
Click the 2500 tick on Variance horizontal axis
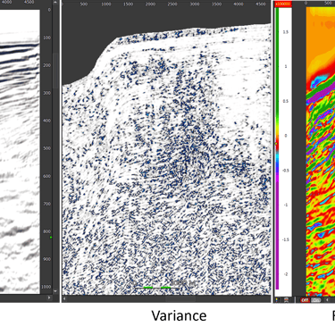tap(172, 4)
